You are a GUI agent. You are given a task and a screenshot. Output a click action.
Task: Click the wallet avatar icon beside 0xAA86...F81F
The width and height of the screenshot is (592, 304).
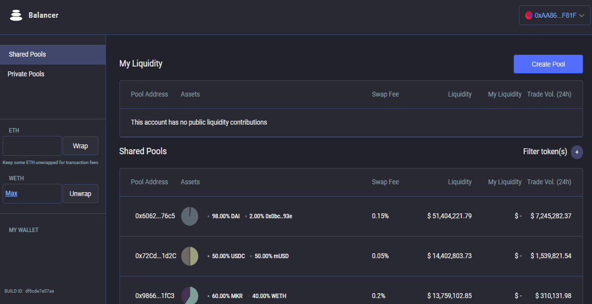(529, 15)
